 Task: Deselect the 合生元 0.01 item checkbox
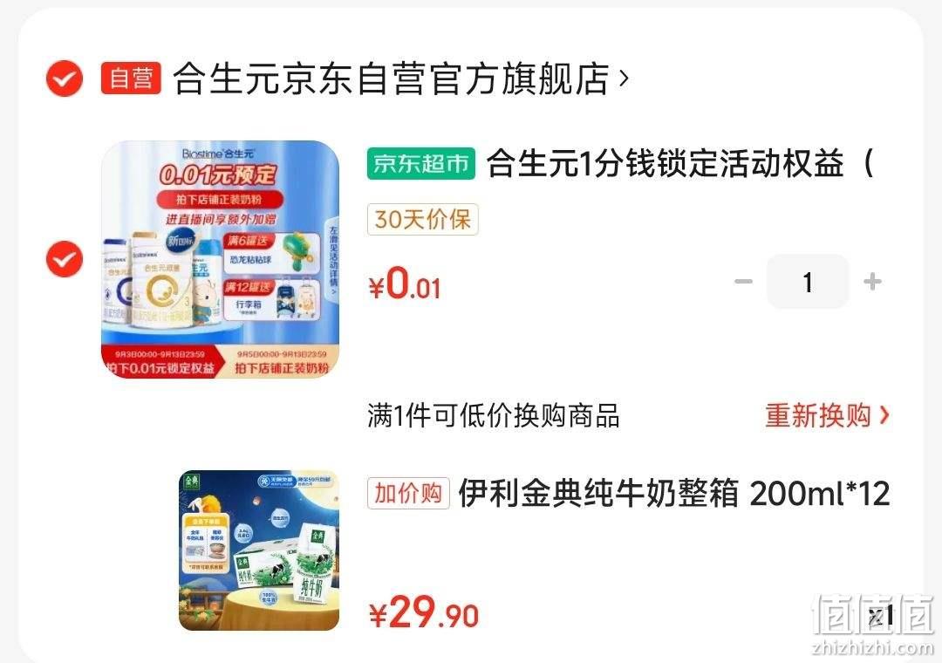(x=65, y=259)
